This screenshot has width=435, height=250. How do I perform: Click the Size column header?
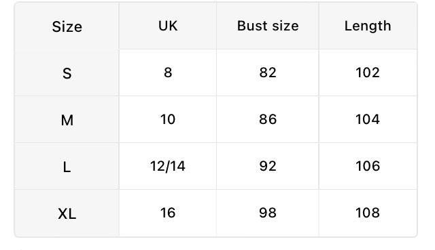coord(67,27)
